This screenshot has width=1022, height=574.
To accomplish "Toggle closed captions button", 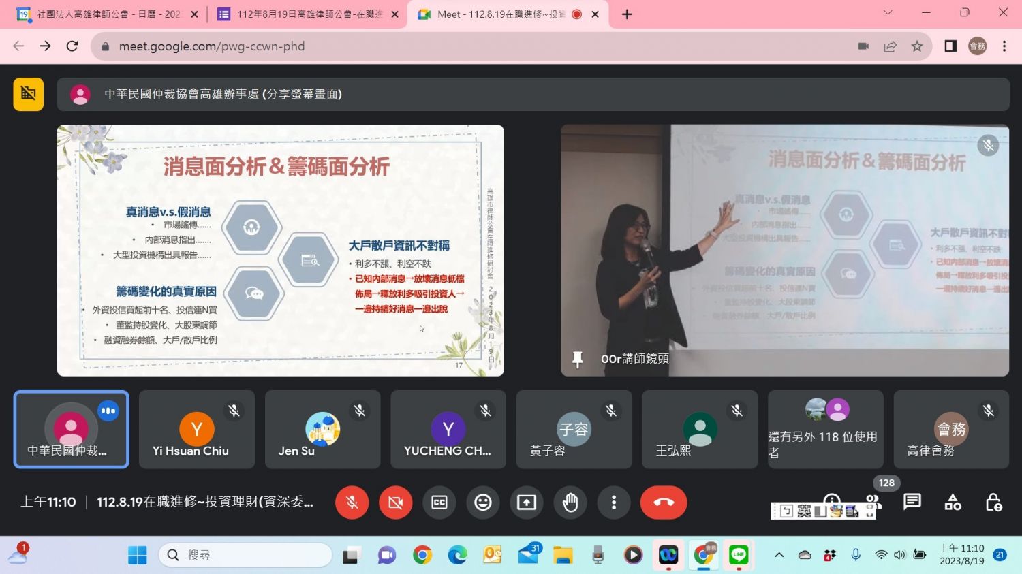I will (x=439, y=503).
